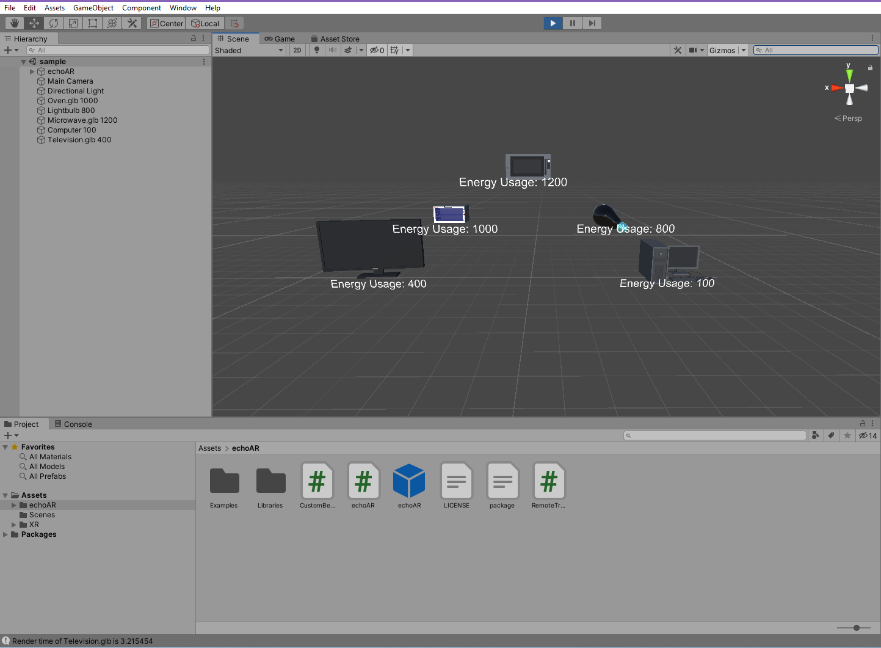Expand XR folder in Project
Viewport: 881px width, 648px height.
click(x=14, y=525)
